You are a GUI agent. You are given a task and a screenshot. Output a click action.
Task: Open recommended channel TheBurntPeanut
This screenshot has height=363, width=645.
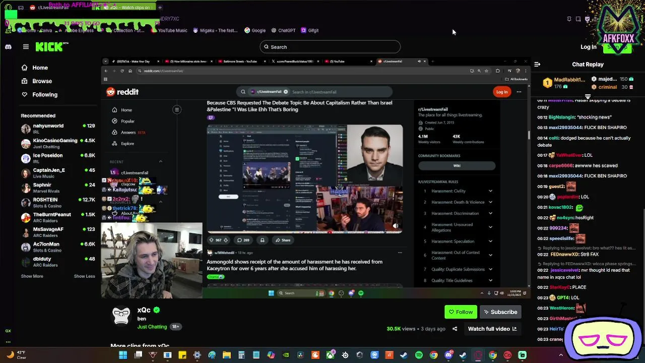[58, 217]
